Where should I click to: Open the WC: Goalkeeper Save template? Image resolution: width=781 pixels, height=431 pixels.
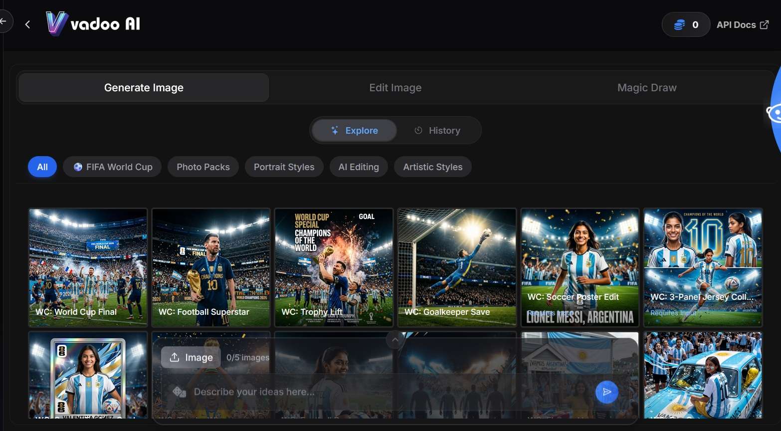[x=457, y=267]
